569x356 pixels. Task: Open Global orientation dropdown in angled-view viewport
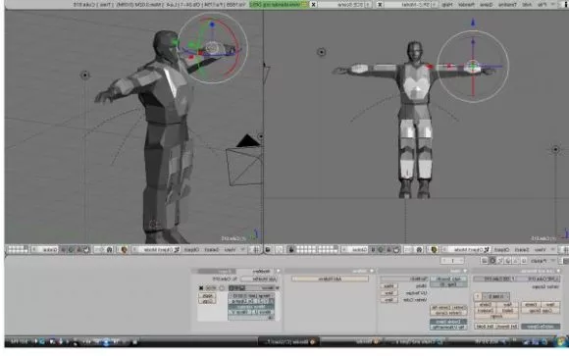[x=44, y=250]
